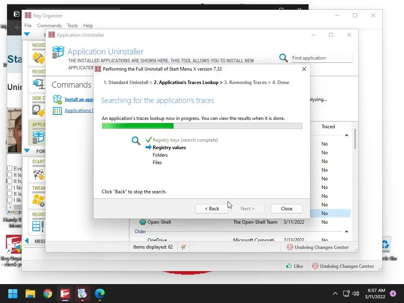Click the Application Uninstaller box header icon
The height and width of the screenshot is (303, 404).
[x=58, y=52]
